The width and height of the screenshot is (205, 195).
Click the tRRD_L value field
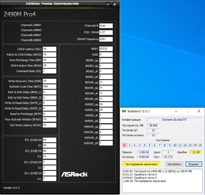pyautogui.click(x=50, y=92)
